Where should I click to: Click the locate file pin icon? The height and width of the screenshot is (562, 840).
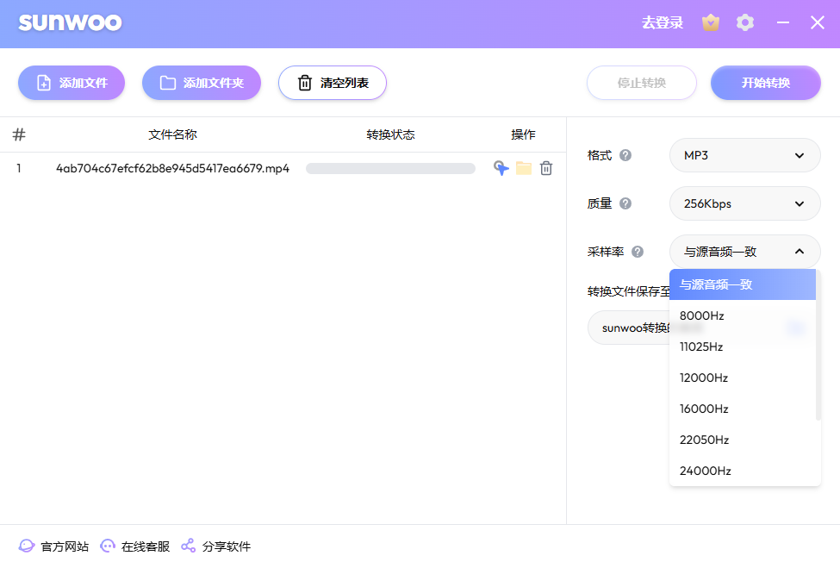[x=501, y=168]
